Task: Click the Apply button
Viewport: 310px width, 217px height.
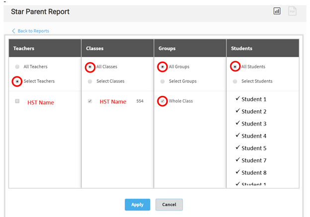Action: pyautogui.click(x=137, y=205)
